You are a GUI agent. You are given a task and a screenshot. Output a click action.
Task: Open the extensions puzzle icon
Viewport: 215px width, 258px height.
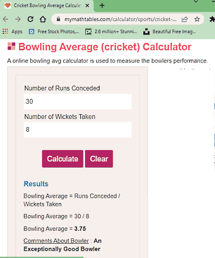(212, 19)
